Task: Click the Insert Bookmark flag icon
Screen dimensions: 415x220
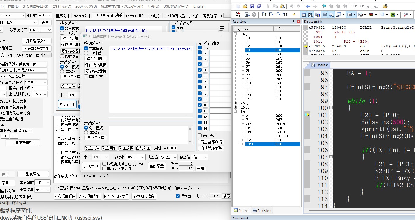Action: tap(324, 6)
